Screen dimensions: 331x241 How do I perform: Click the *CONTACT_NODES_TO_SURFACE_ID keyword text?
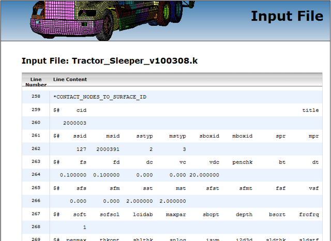pos(99,97)
